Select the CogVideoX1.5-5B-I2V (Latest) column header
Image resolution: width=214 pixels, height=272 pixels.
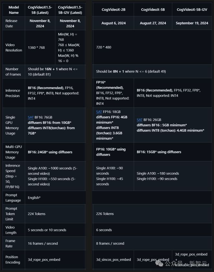[70, 10]
